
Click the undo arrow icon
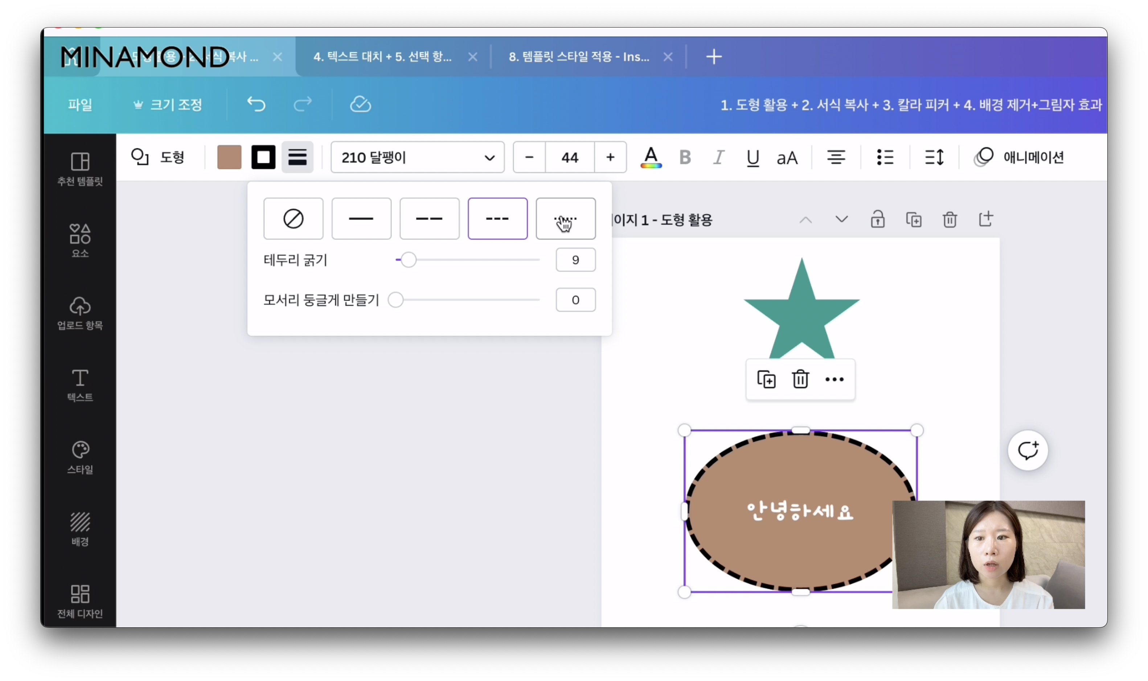pos(256,105)
